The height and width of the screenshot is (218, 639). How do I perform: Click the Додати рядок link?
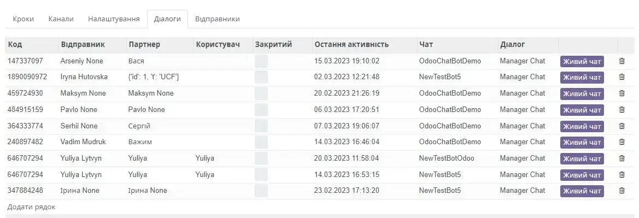(x=31, y=207)
